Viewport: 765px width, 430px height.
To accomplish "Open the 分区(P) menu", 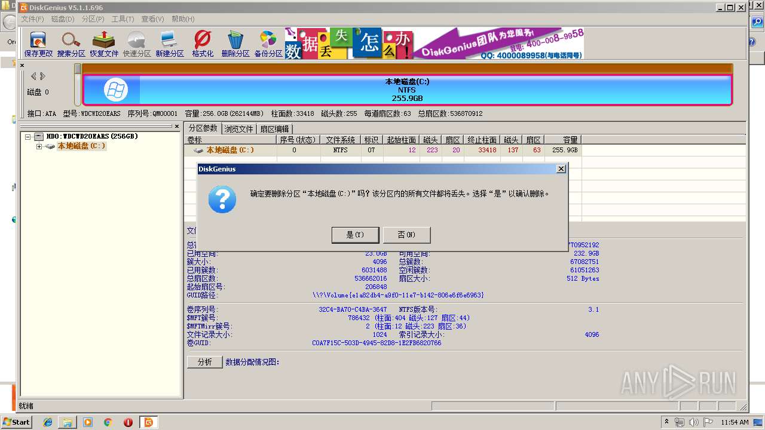I will [x=93, y=19].
